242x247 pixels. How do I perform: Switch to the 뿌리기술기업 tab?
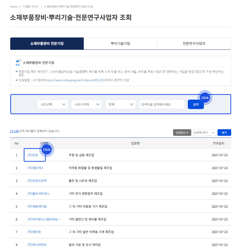tap(120, 44)
